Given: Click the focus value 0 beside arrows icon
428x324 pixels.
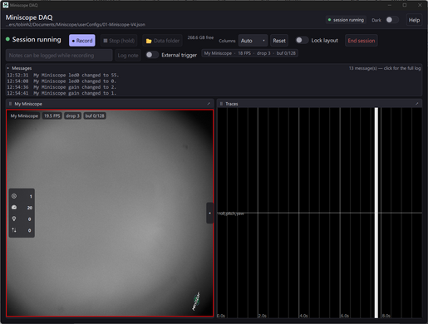Looking at the screenshot, I should click(x=30, y=230).
